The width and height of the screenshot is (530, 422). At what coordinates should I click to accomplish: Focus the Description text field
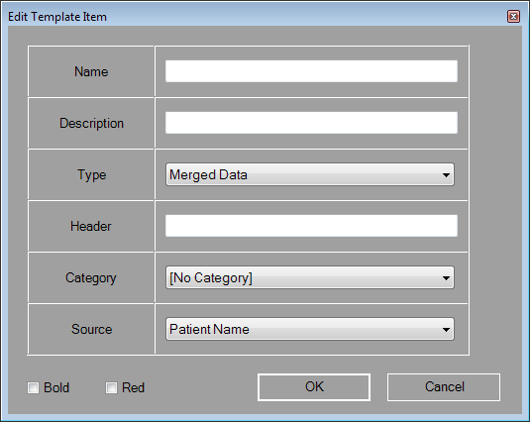(311, 123)
